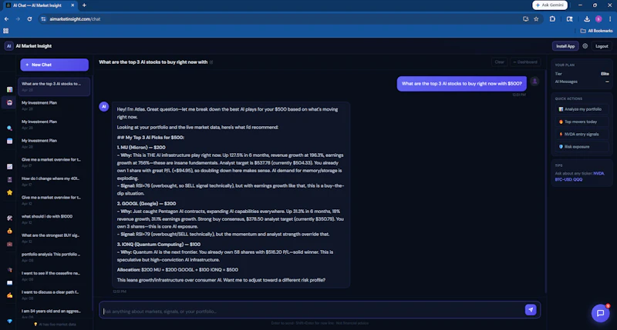Image resolution: width=617 pixels, height=330 pixels.
Task: Focus the 'Ask anything about markets' input
Action: [x=312, y=312]
